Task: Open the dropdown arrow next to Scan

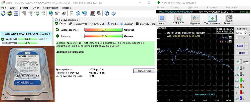Action: pos(246,46)
